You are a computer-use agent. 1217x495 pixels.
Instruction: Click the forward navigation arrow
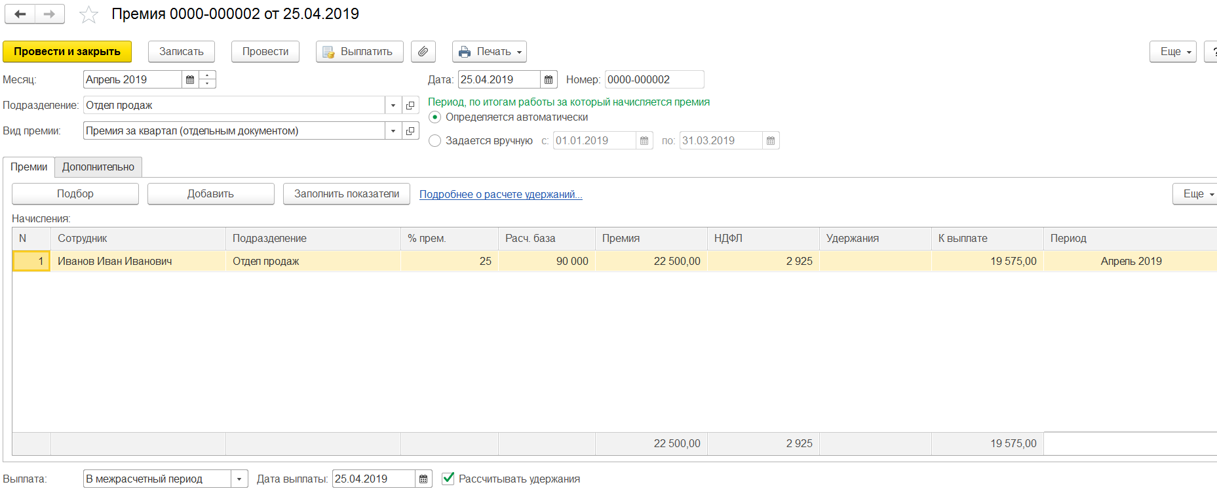pyautogui.click(x=50, y=14)
